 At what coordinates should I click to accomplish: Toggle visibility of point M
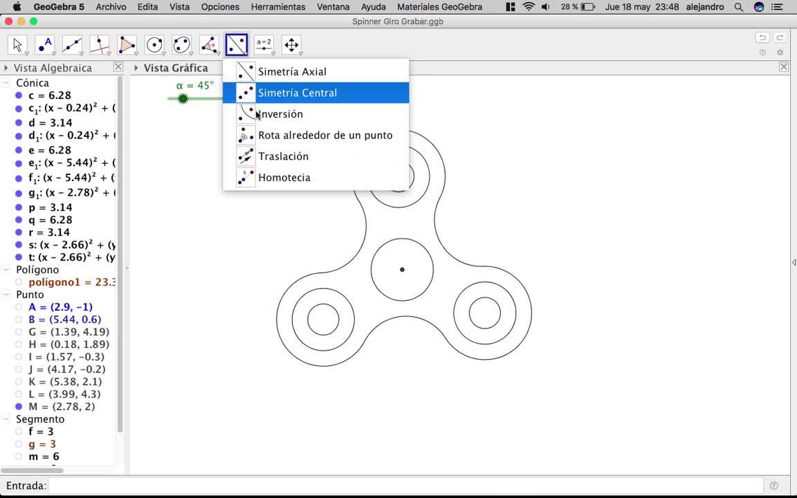tap(19, 407)
